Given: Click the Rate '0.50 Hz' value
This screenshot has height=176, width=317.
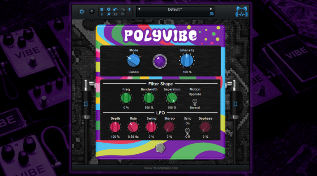Looking at the screenshot, I should (133, 137).
